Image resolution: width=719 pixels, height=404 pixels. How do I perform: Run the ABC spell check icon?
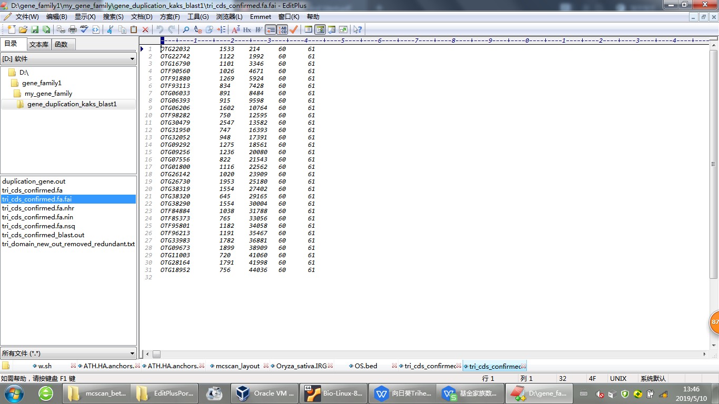84,29
